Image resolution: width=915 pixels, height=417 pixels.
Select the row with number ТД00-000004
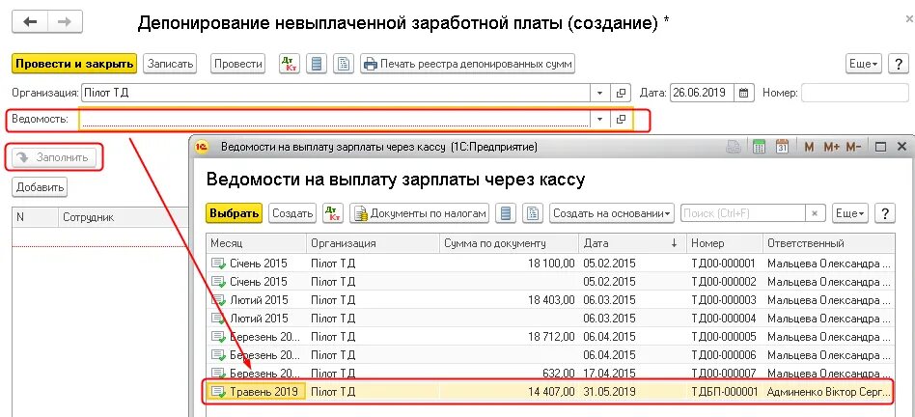point(550,318)
